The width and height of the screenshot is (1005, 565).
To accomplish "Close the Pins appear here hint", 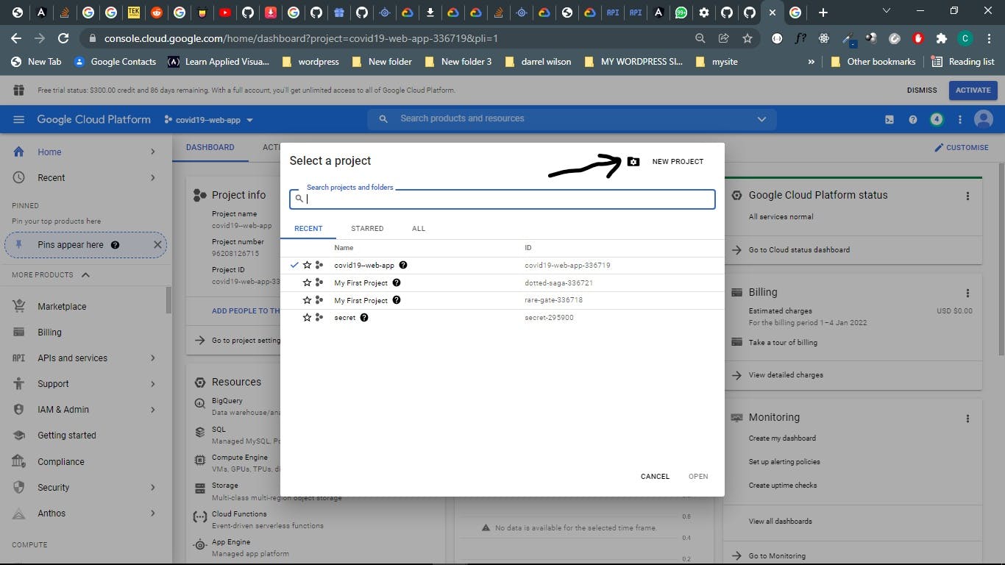I will [x=157, y=245].
